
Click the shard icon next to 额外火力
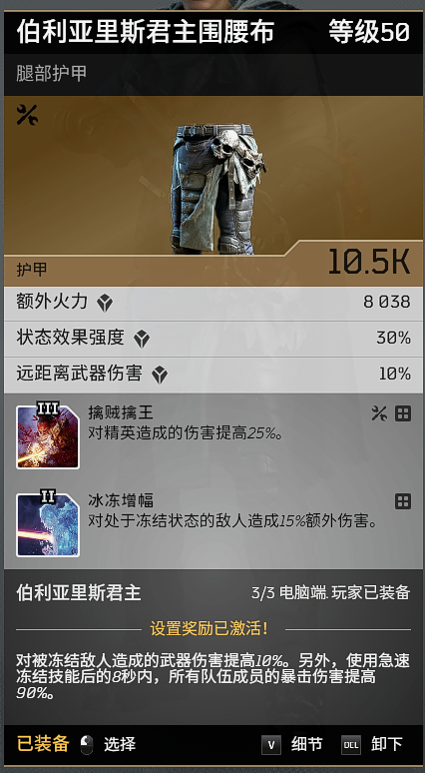[105, 303]
